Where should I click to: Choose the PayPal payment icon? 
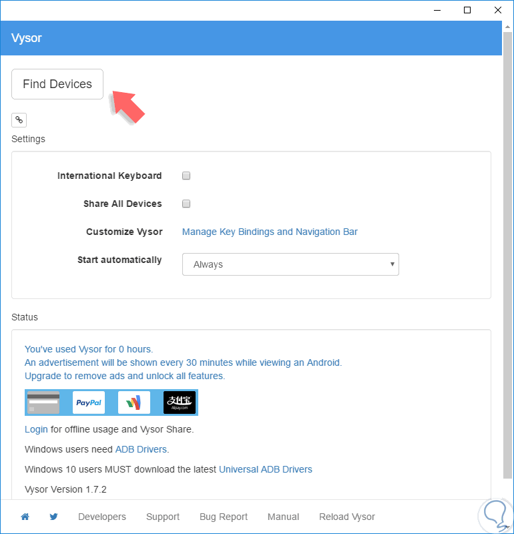click(89, 403)
